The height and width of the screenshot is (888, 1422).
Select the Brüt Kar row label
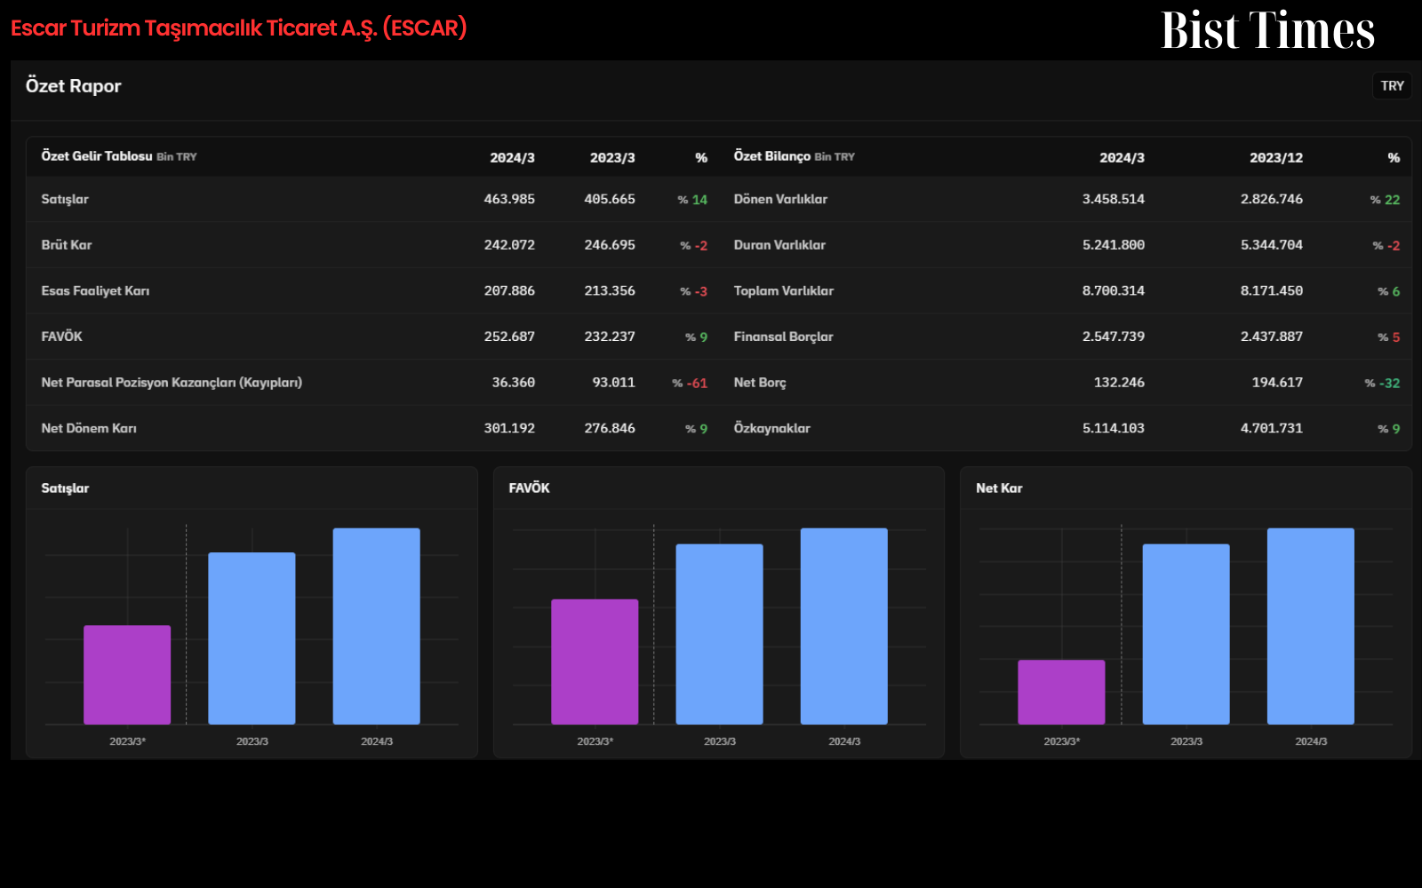(67, 245)
